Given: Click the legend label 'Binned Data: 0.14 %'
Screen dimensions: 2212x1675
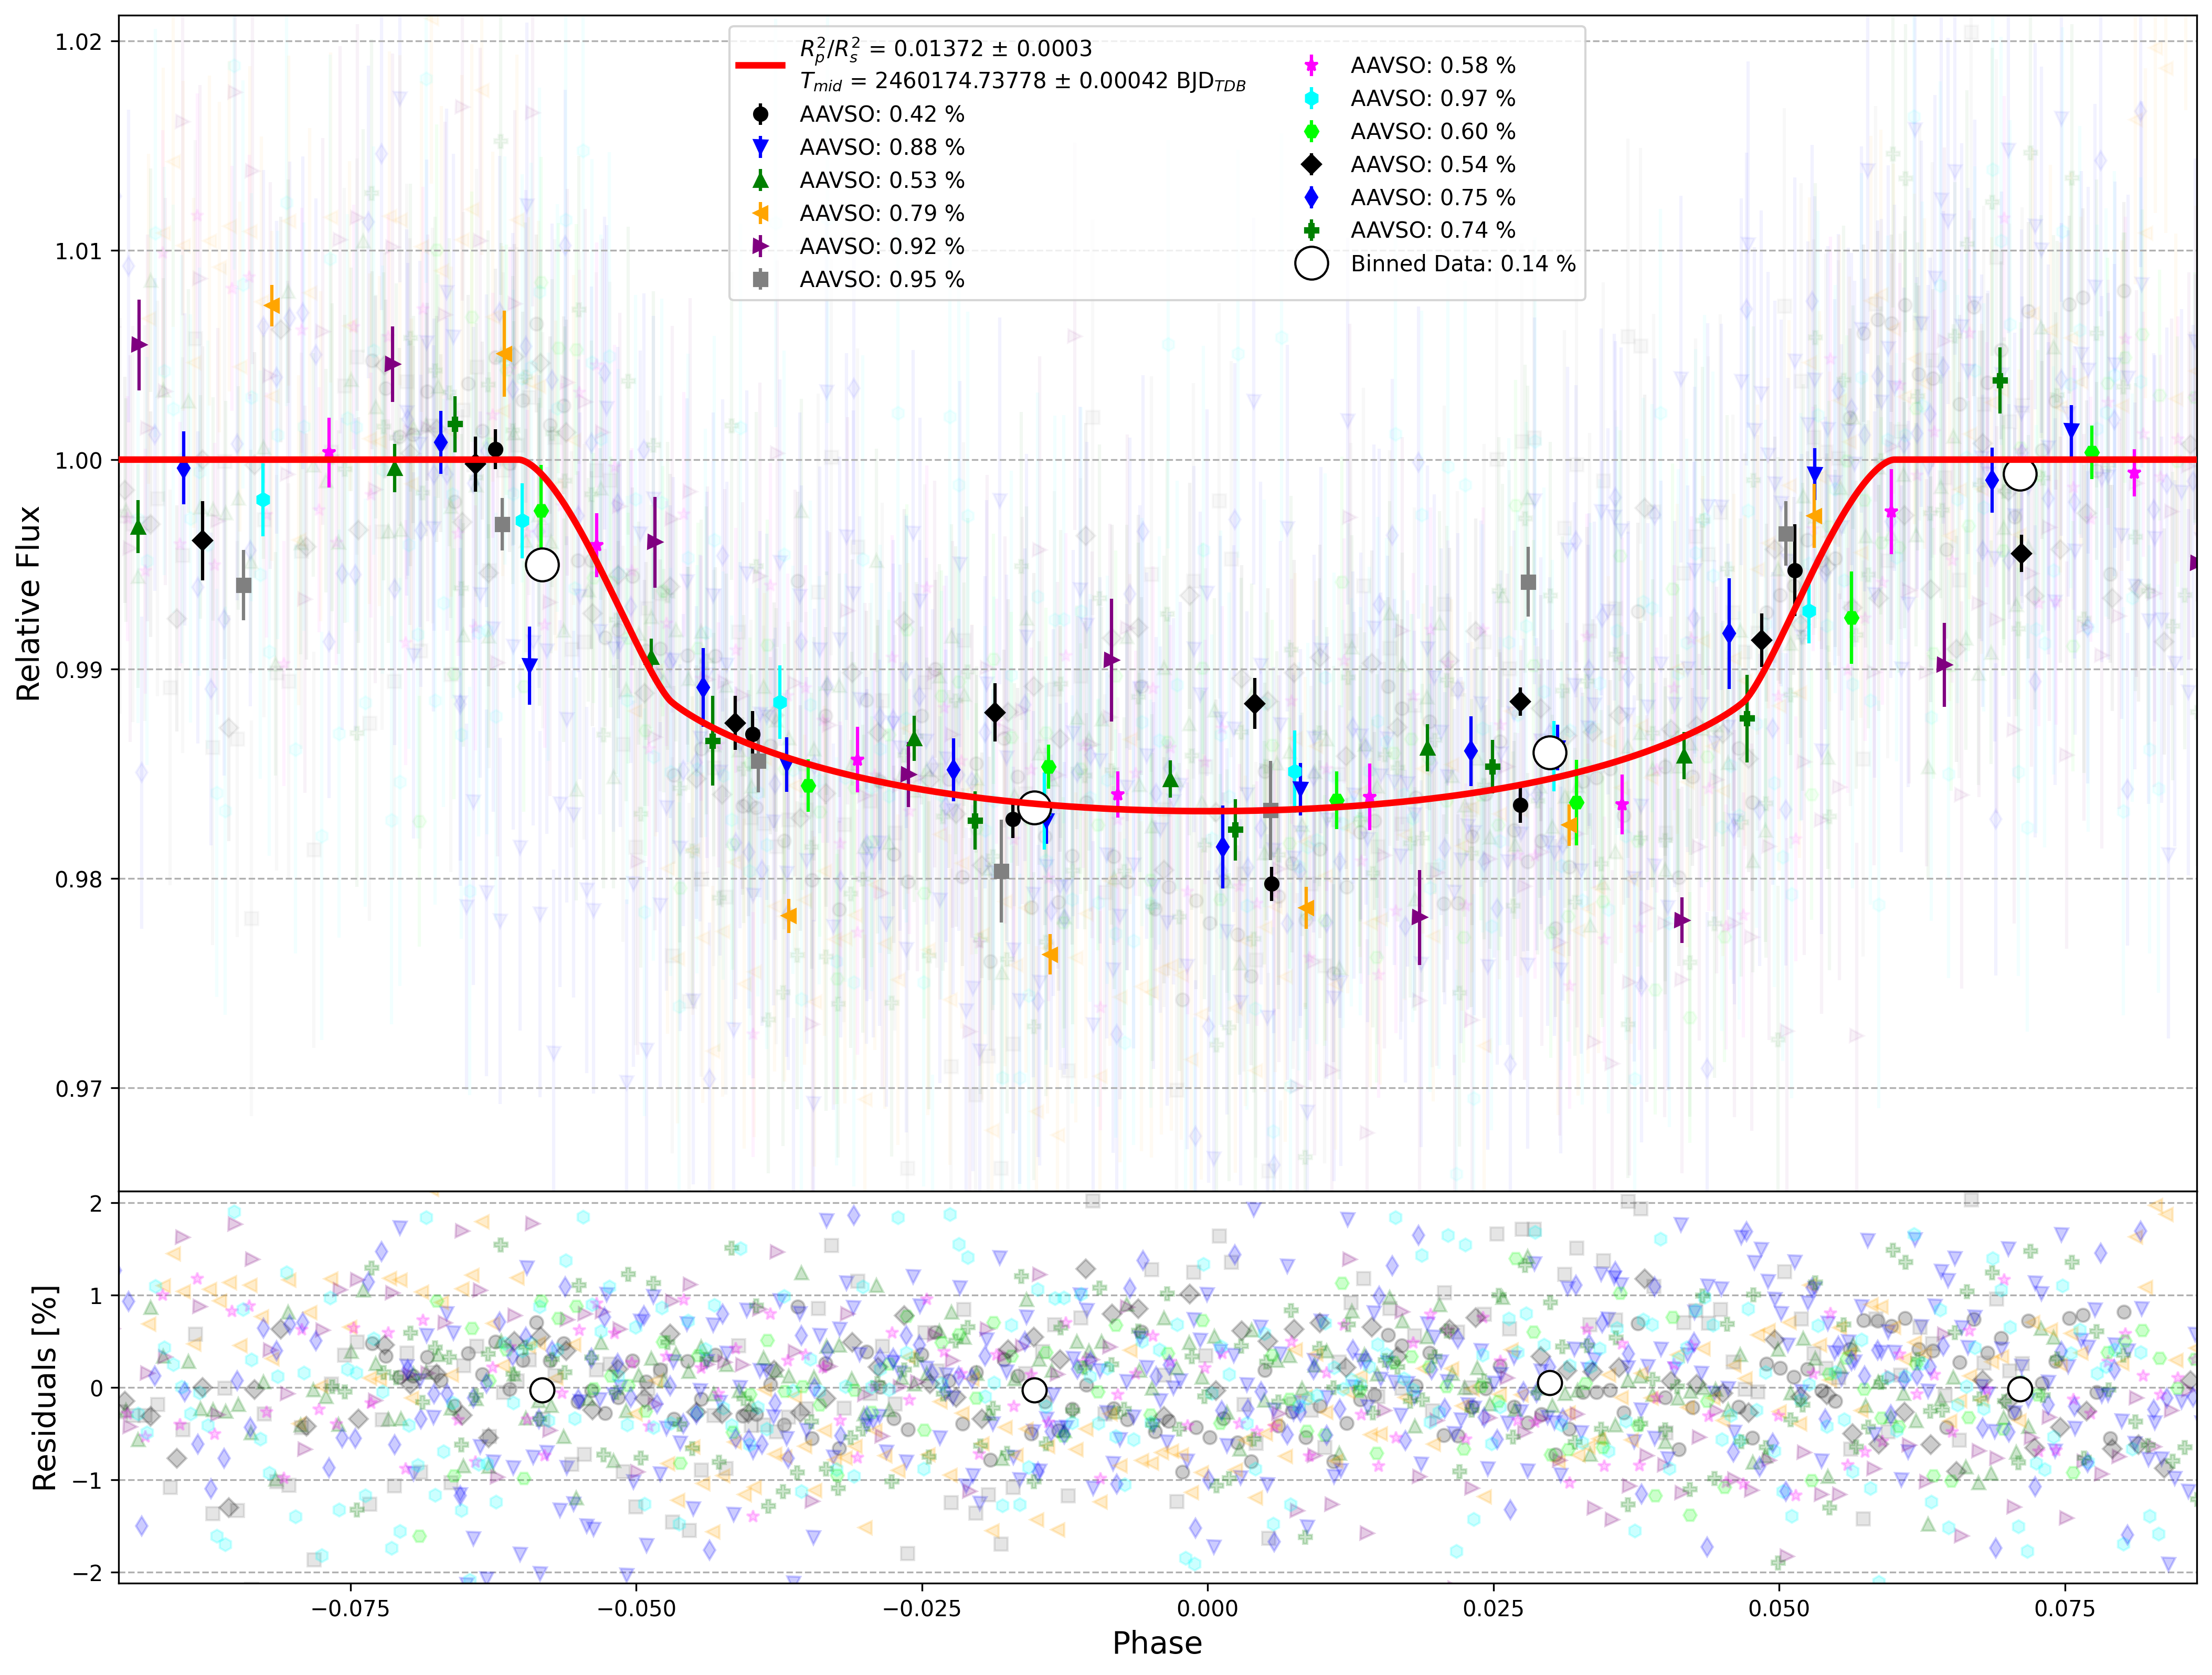Looking at the screenshot, I should click(x=1463, y=263).
